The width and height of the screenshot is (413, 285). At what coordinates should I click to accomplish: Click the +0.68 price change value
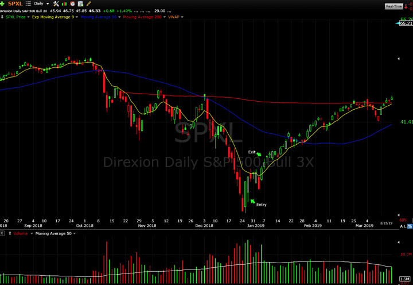pyautogui.click(x=109, y=11)
